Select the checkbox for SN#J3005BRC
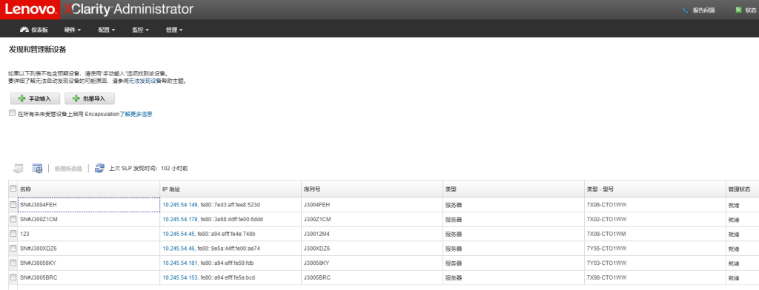Image resolution: width=759 pixels, height=290 pixels. pos(13,277)
